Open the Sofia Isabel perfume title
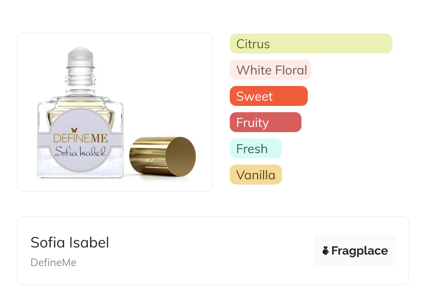426x302 pixels. (70, 242)
